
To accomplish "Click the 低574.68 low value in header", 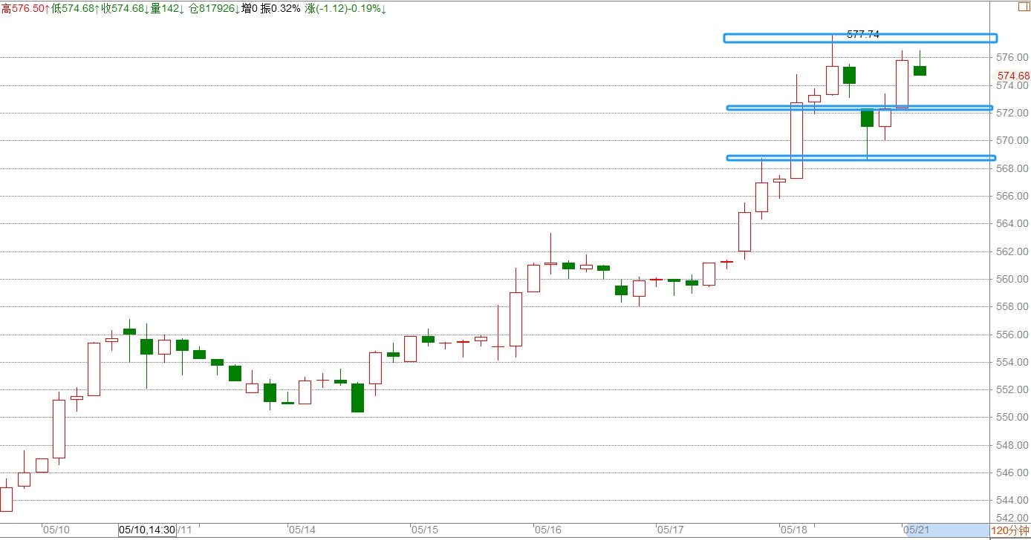I will tap(74, 8).
